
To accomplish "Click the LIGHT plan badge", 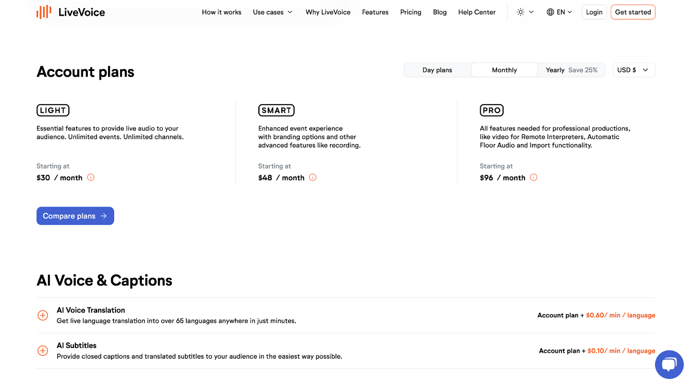I will pos(53,110).
